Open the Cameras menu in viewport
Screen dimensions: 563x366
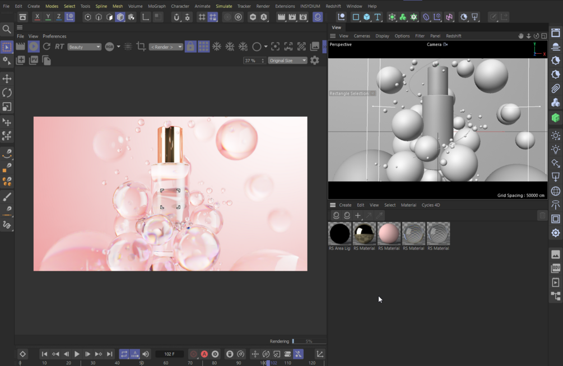tap(362, 36)
